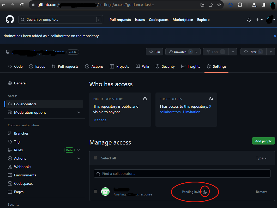Open Tags settings in sidebar
Screen dimensions: 277x208
(44, 142)
